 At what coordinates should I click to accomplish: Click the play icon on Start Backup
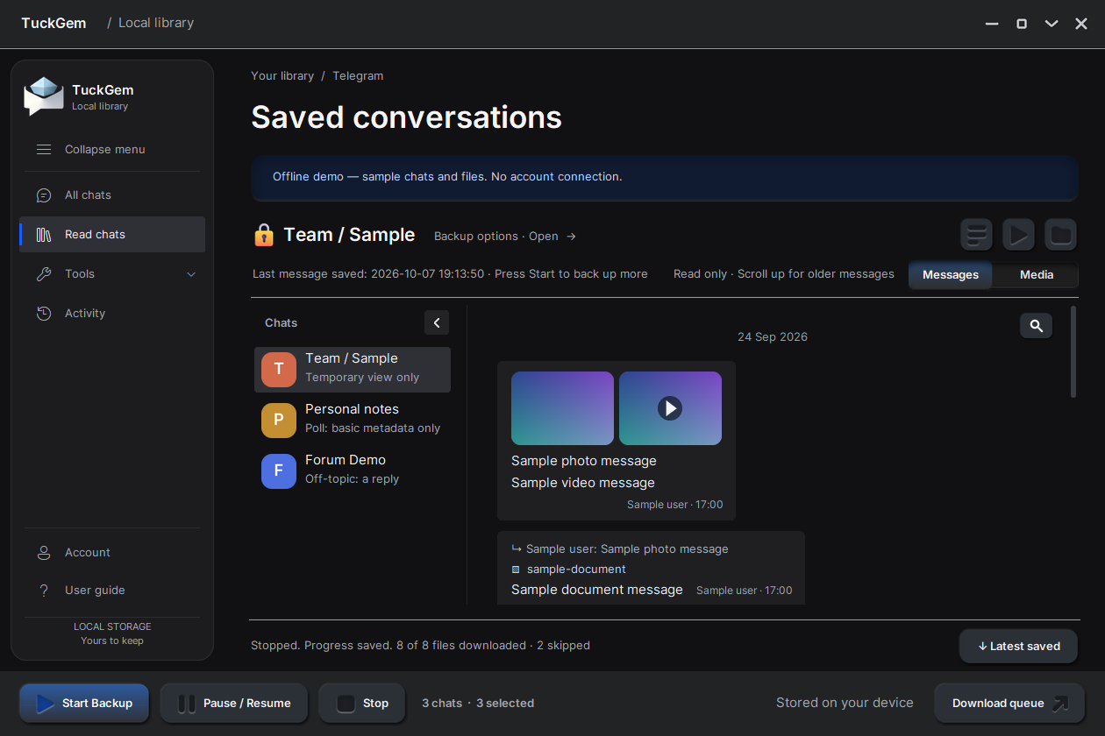pos(46,704)
